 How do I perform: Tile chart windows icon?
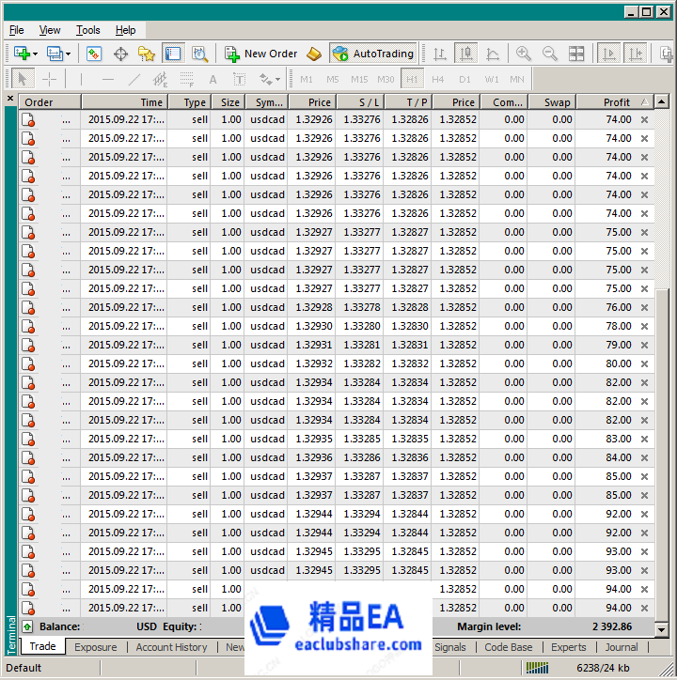pos(576,54)
